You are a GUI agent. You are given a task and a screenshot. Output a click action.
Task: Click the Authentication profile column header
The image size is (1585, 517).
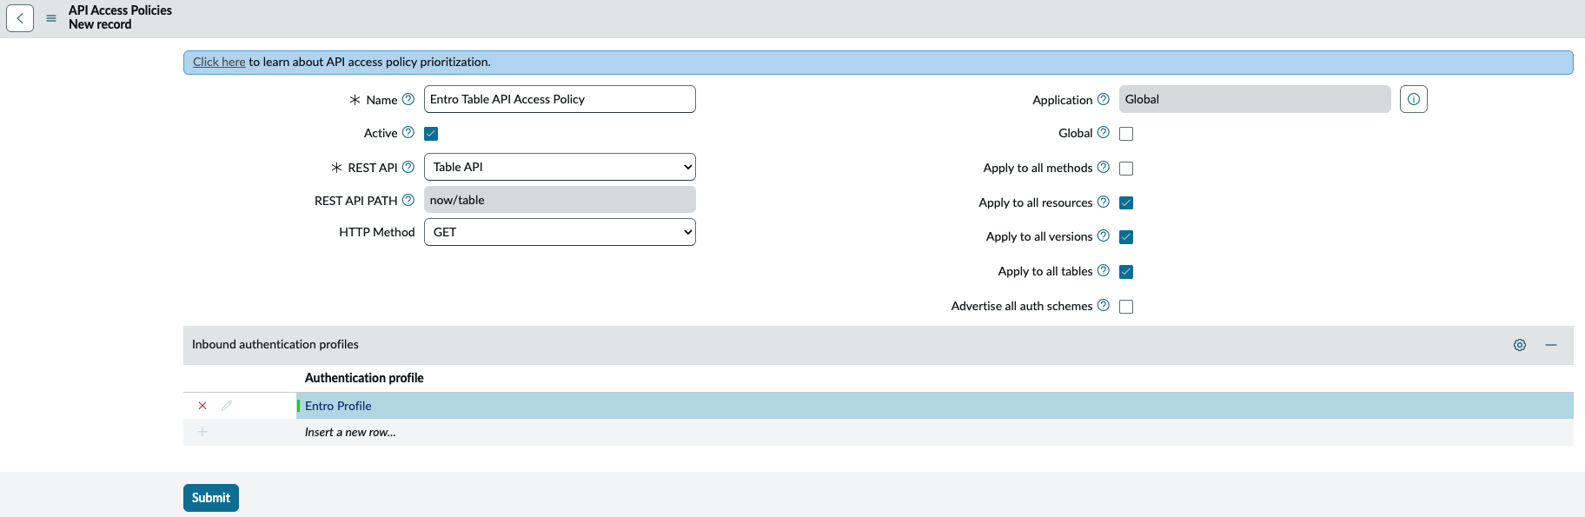coord(364,378)
